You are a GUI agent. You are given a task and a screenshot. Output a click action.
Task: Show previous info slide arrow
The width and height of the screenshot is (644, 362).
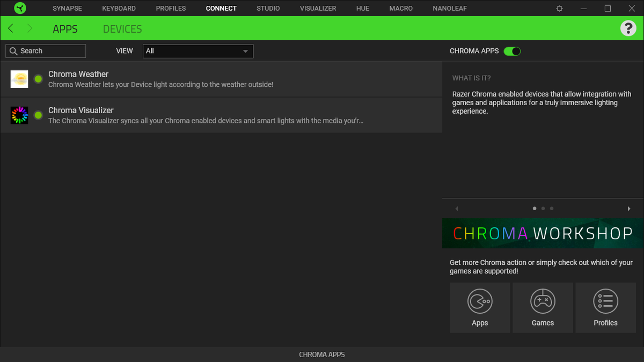(x=457, y=209)
